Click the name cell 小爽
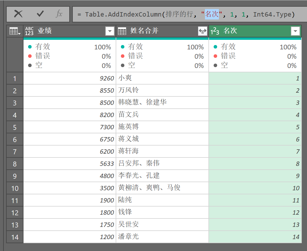The width and height of the screenshot is (307, 251). tap(162, 78)
